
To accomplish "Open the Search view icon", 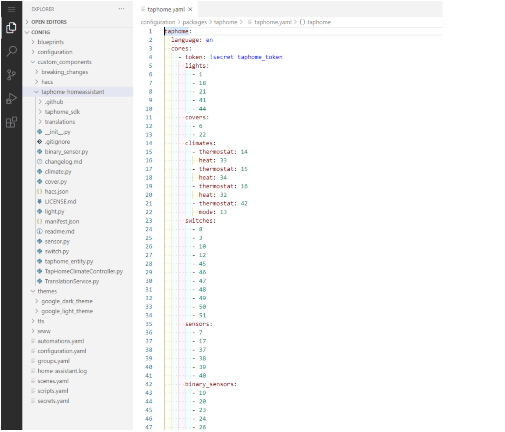I will 11,51.
